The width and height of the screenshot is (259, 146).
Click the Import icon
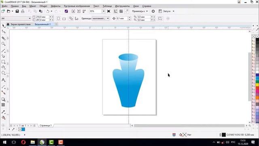(73, 11)
